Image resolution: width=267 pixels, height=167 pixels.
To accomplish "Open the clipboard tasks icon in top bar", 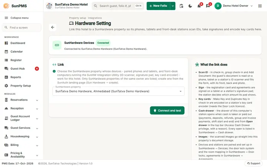I will tap(181, 6).
